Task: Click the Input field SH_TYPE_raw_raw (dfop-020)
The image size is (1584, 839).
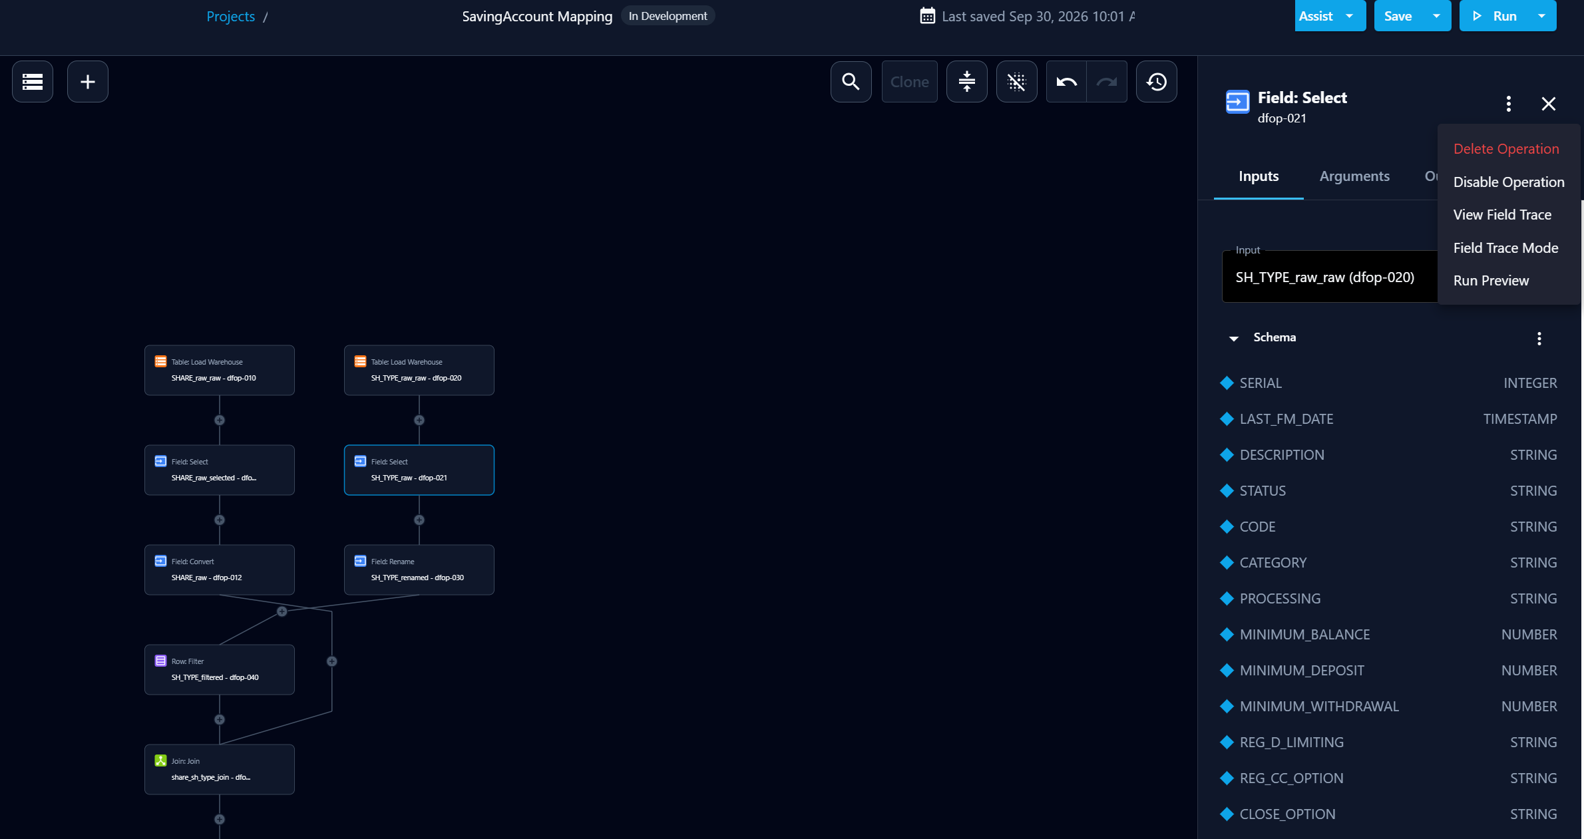Action: (x=1330, y=277)
